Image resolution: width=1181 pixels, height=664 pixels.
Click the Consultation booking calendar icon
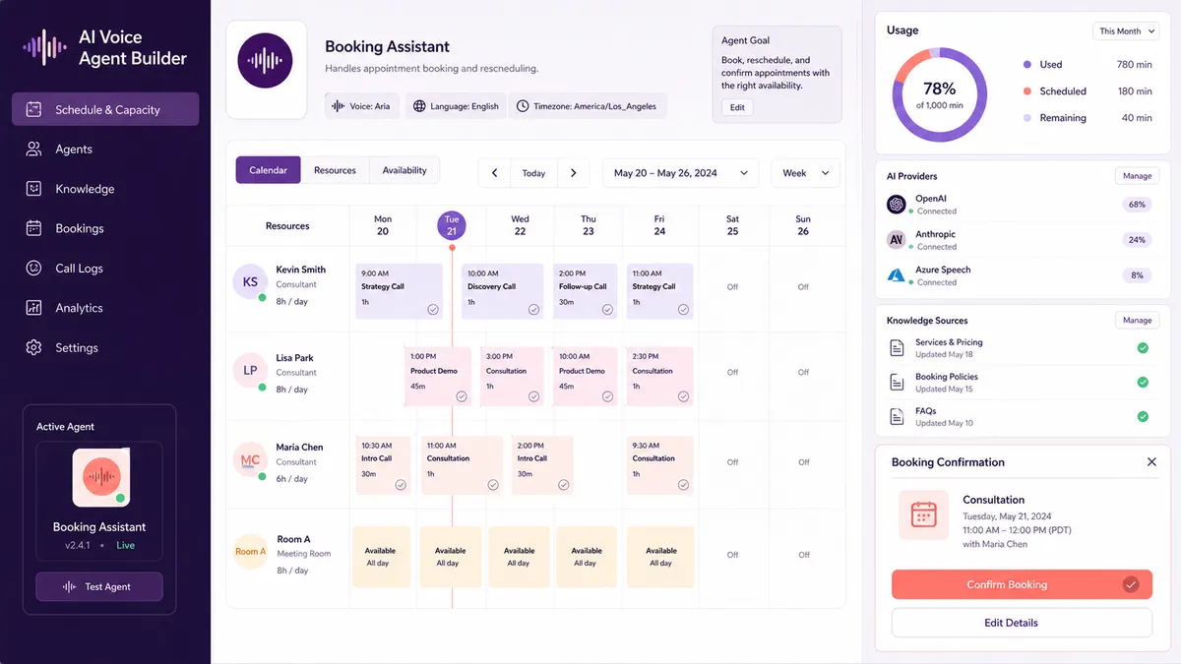point(923,514)
